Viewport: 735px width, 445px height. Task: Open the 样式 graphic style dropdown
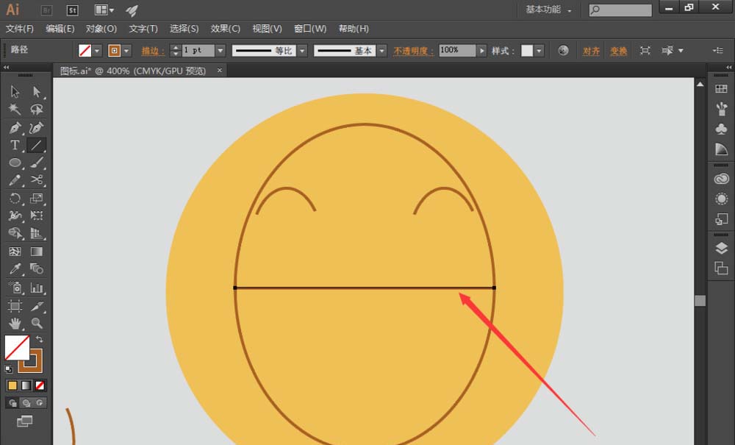pos(539,50)
